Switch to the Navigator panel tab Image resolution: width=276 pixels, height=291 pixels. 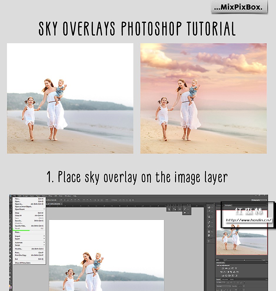pyautogui.click(x=228, y=205)
